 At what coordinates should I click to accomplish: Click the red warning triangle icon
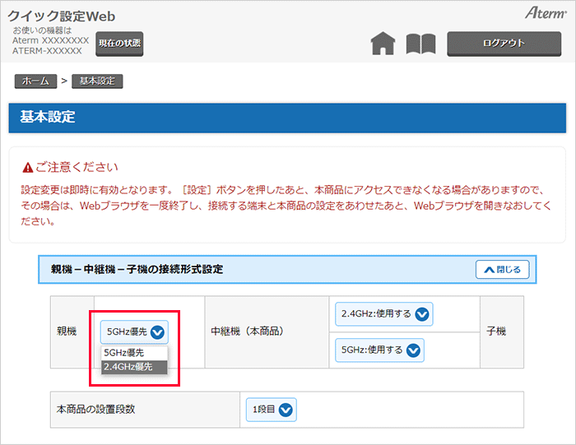28,167
